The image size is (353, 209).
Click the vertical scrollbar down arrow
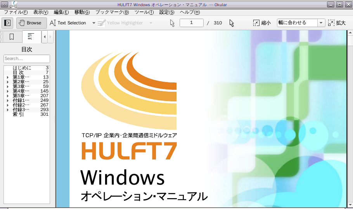[x=350, y=205]
